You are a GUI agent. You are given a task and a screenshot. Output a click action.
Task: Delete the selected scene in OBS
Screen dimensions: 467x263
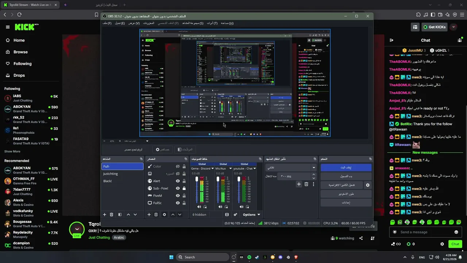[x=112, y=214]
